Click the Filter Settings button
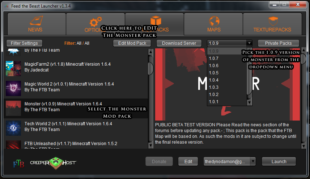 [x=24, y=43]
